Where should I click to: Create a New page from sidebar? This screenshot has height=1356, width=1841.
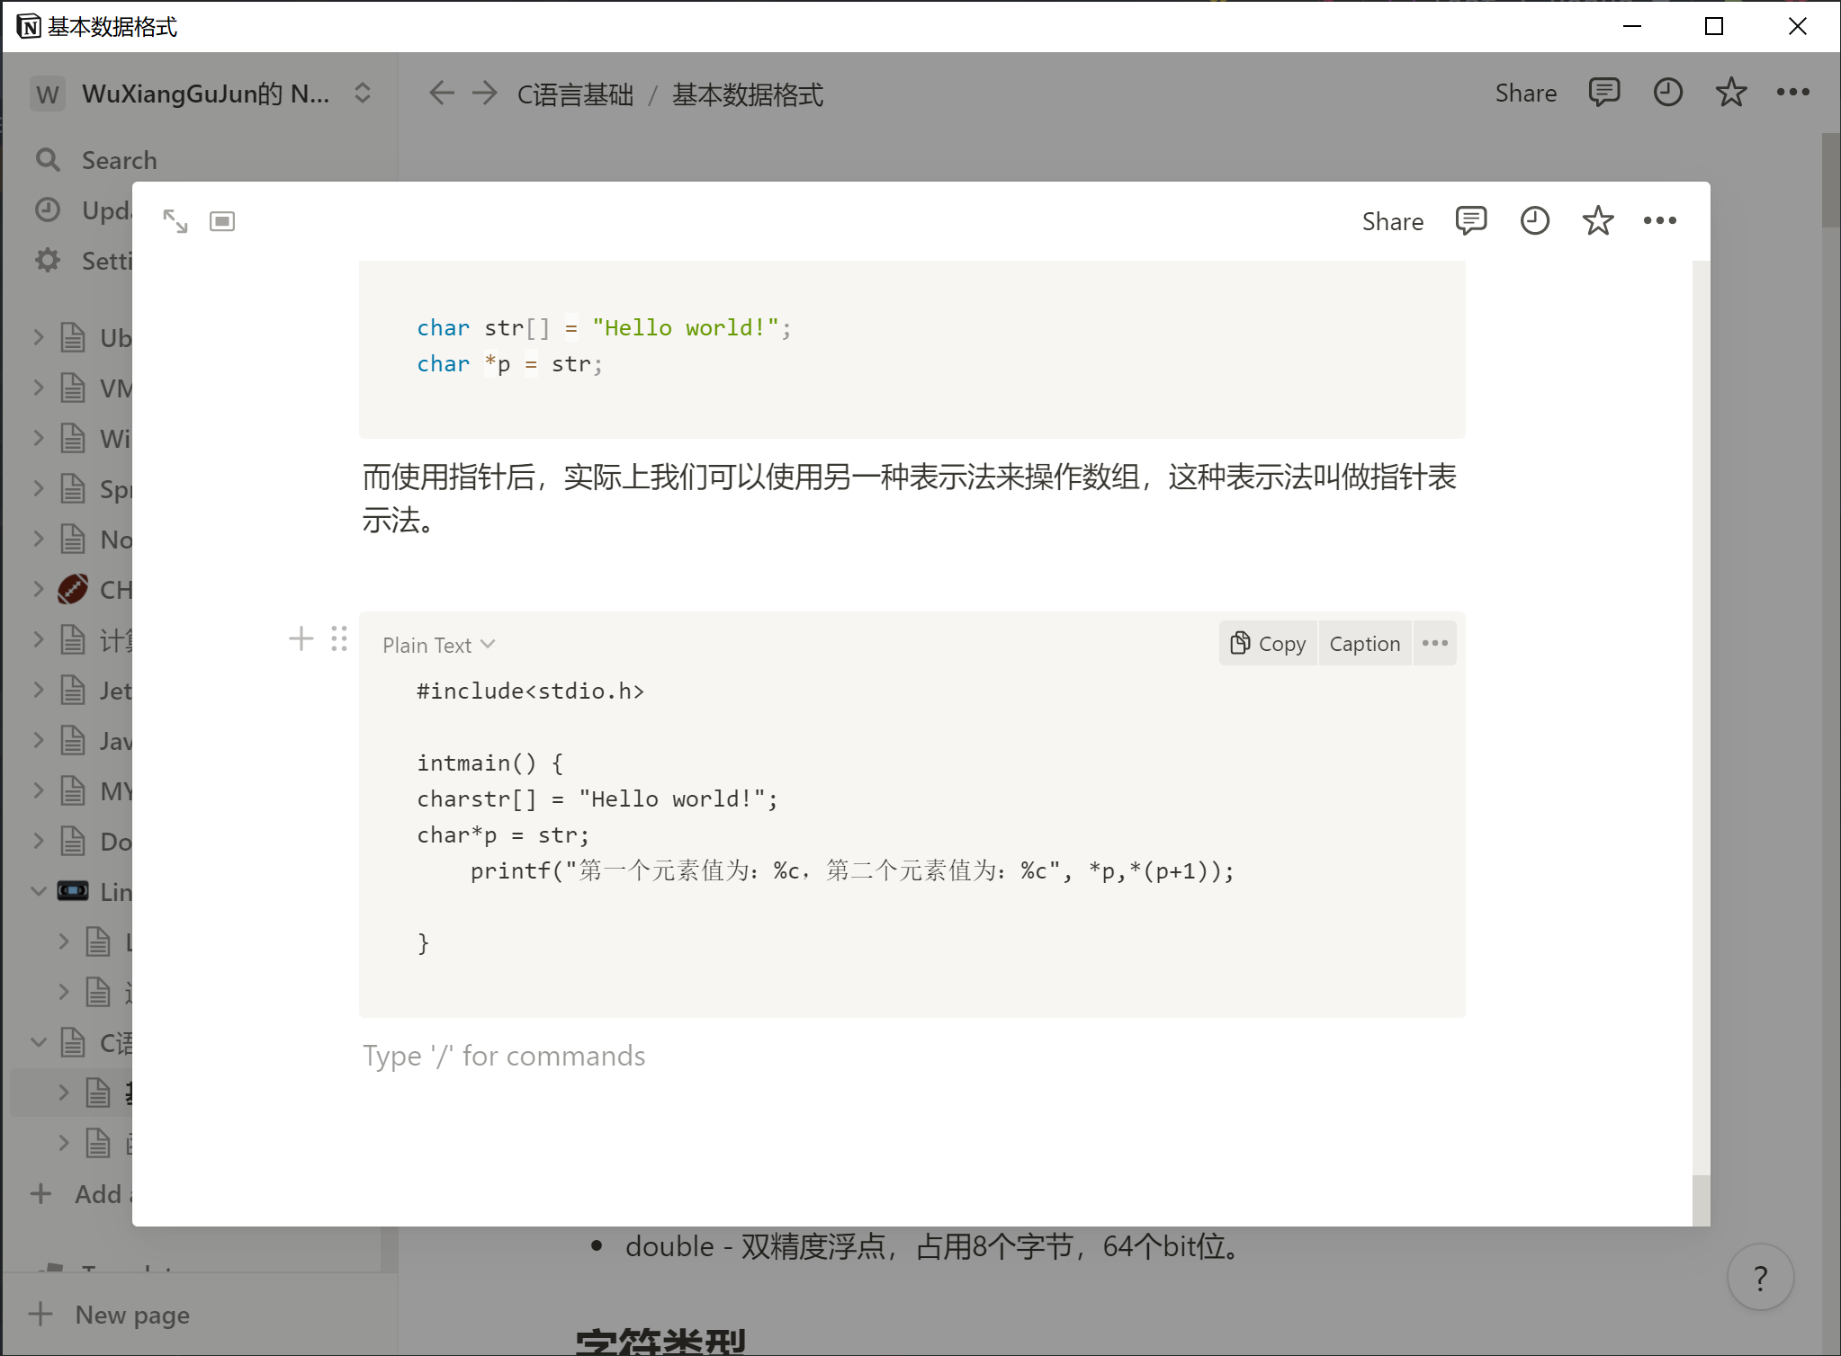tap(131, 1315)
